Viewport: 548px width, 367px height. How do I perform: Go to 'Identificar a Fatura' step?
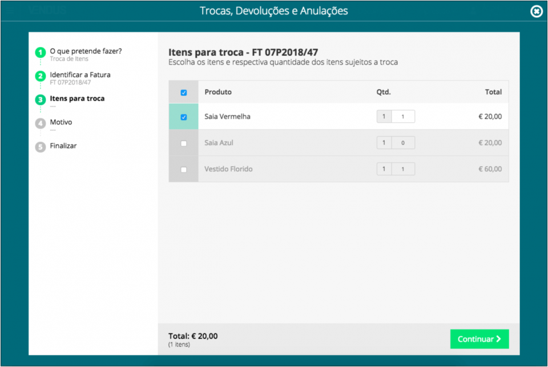point(80,75)
